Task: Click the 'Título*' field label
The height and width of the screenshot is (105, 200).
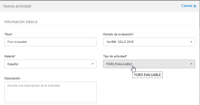Action: pos(9,34)
